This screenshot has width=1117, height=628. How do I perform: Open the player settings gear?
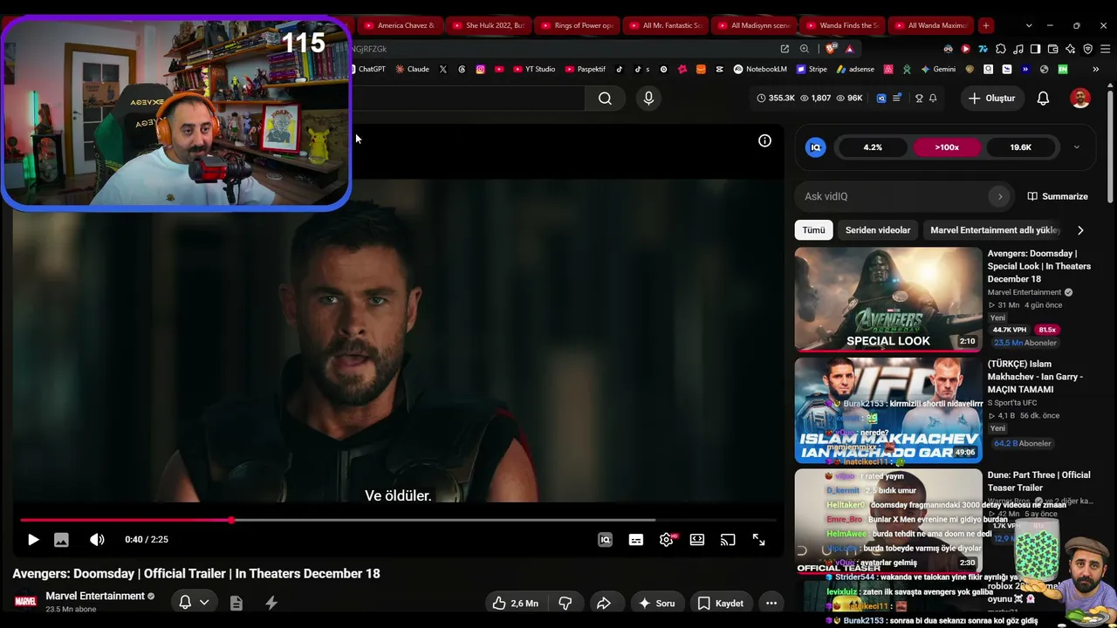coord(667,540)
